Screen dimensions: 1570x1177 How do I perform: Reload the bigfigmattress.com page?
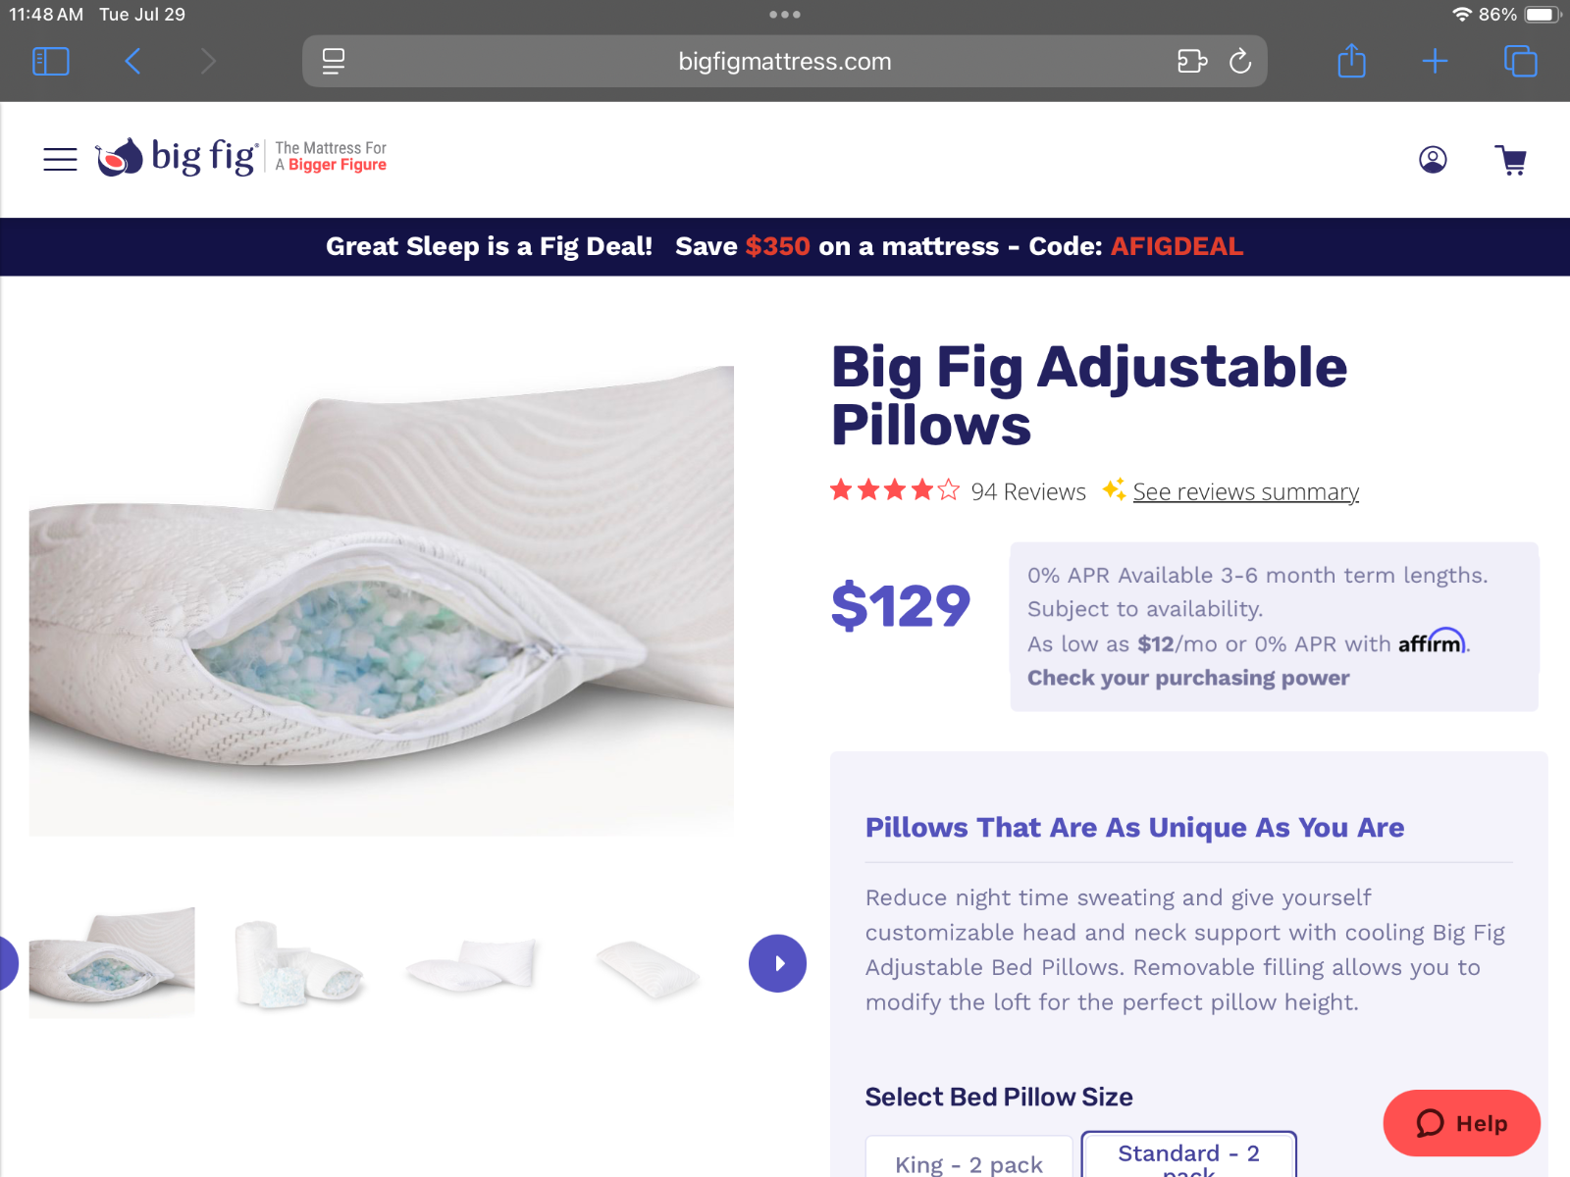point(1240,62)
